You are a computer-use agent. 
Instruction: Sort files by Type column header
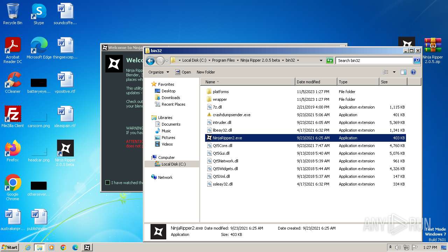pyautogui.click(x=358, y=82)
